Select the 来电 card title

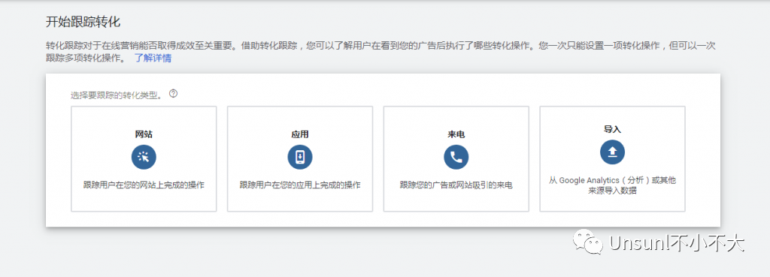coord(456,134)
